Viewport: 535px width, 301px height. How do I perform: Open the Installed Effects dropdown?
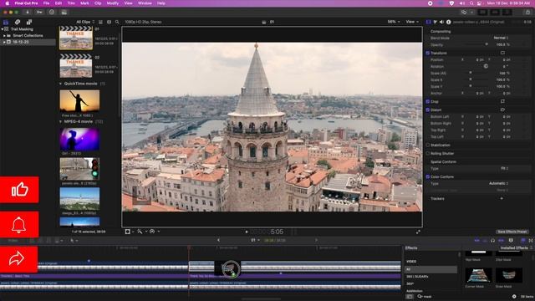[x=517, y=247]
